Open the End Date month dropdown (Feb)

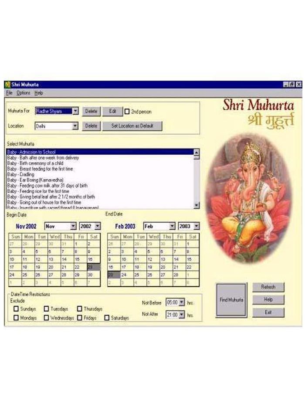[173, 226]
